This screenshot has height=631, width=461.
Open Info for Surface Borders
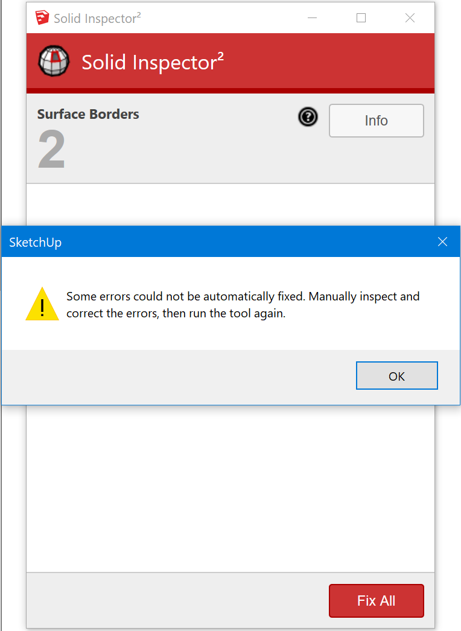377,121
